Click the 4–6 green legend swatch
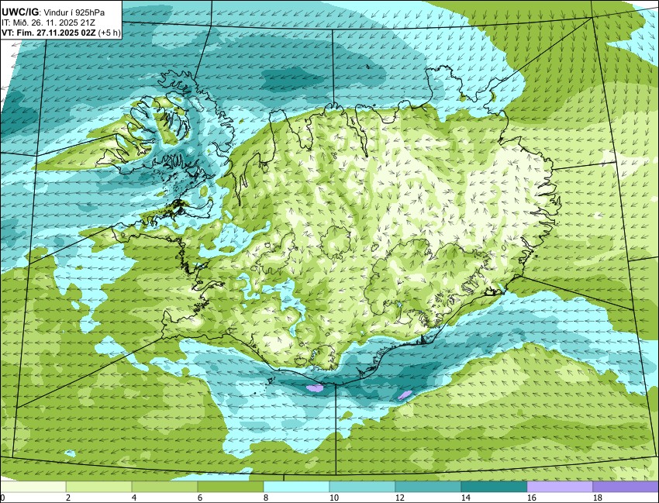This screenshot has height=503, width=659. (164, 487)
